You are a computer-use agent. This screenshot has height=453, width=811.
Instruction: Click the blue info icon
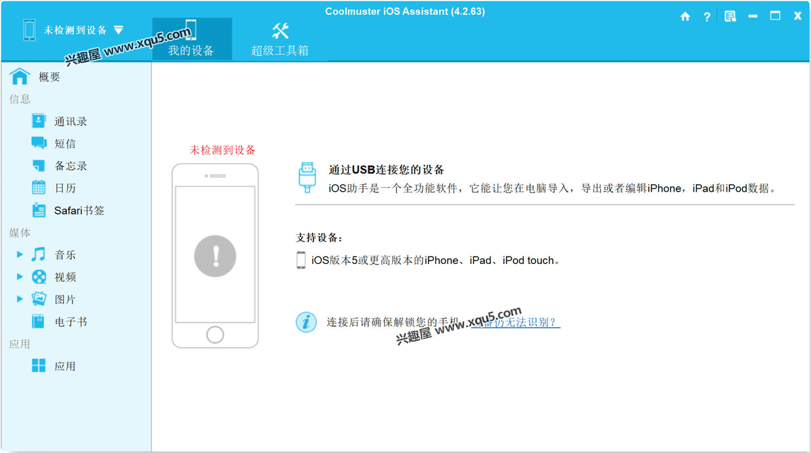tap(306, 321)
